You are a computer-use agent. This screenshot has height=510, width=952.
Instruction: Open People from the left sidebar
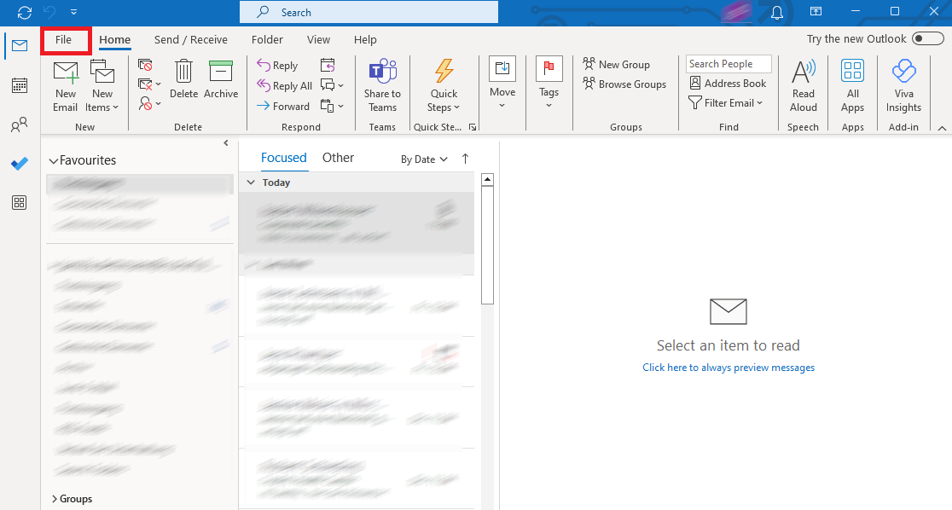click(19, 125)
